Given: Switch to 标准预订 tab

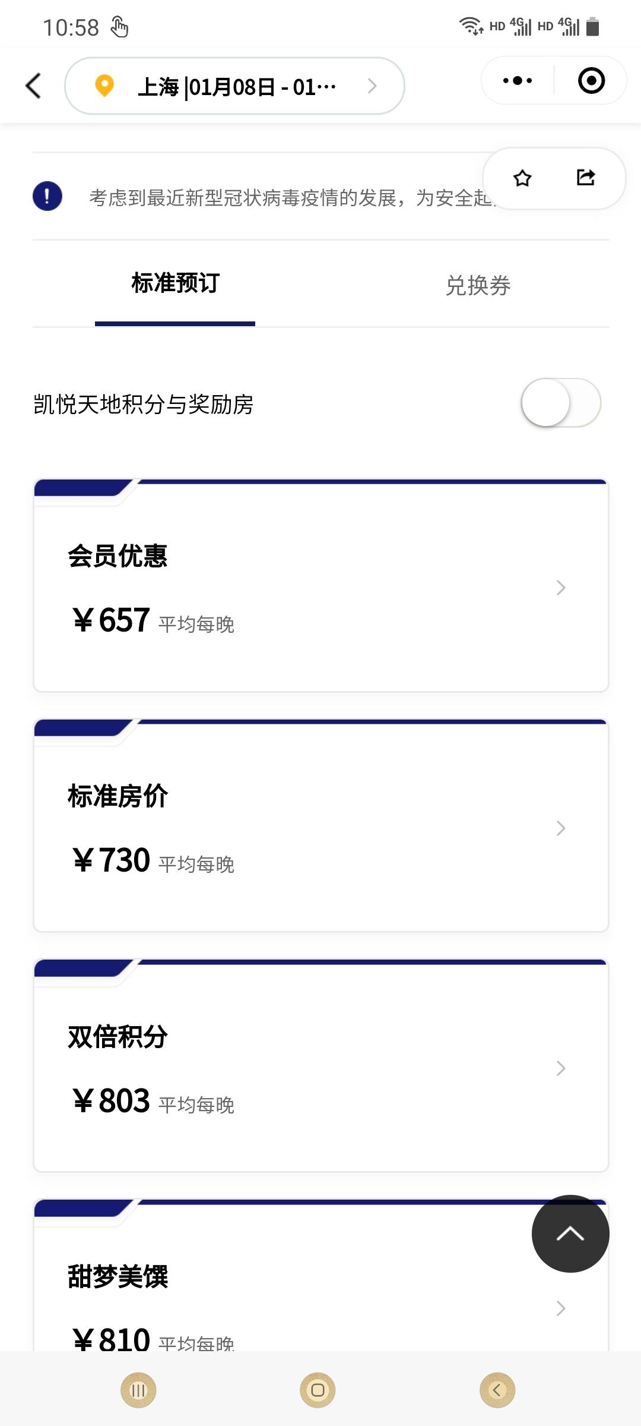Looking at the screenshot, I should pyautogui.click(x=175, y=283).
